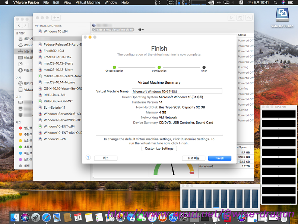Open the Edit menu
The height and width of the screenshot is (224, 298).
56,3
